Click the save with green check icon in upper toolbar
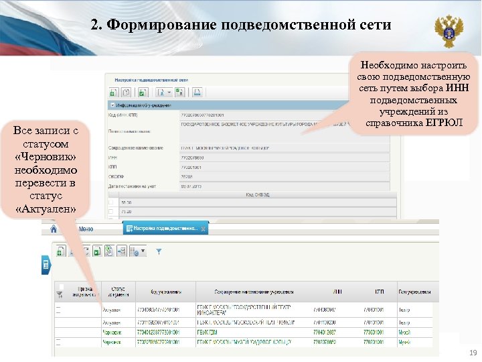The height and width of the screenshot is (362, 482). click(143, 93)
